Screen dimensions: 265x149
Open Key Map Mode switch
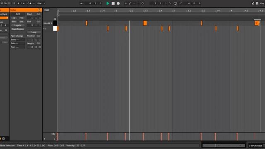[262, 3]
